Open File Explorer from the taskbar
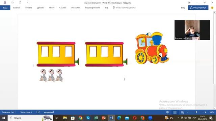Screen dimensions: 216x121 pos(65,118)
